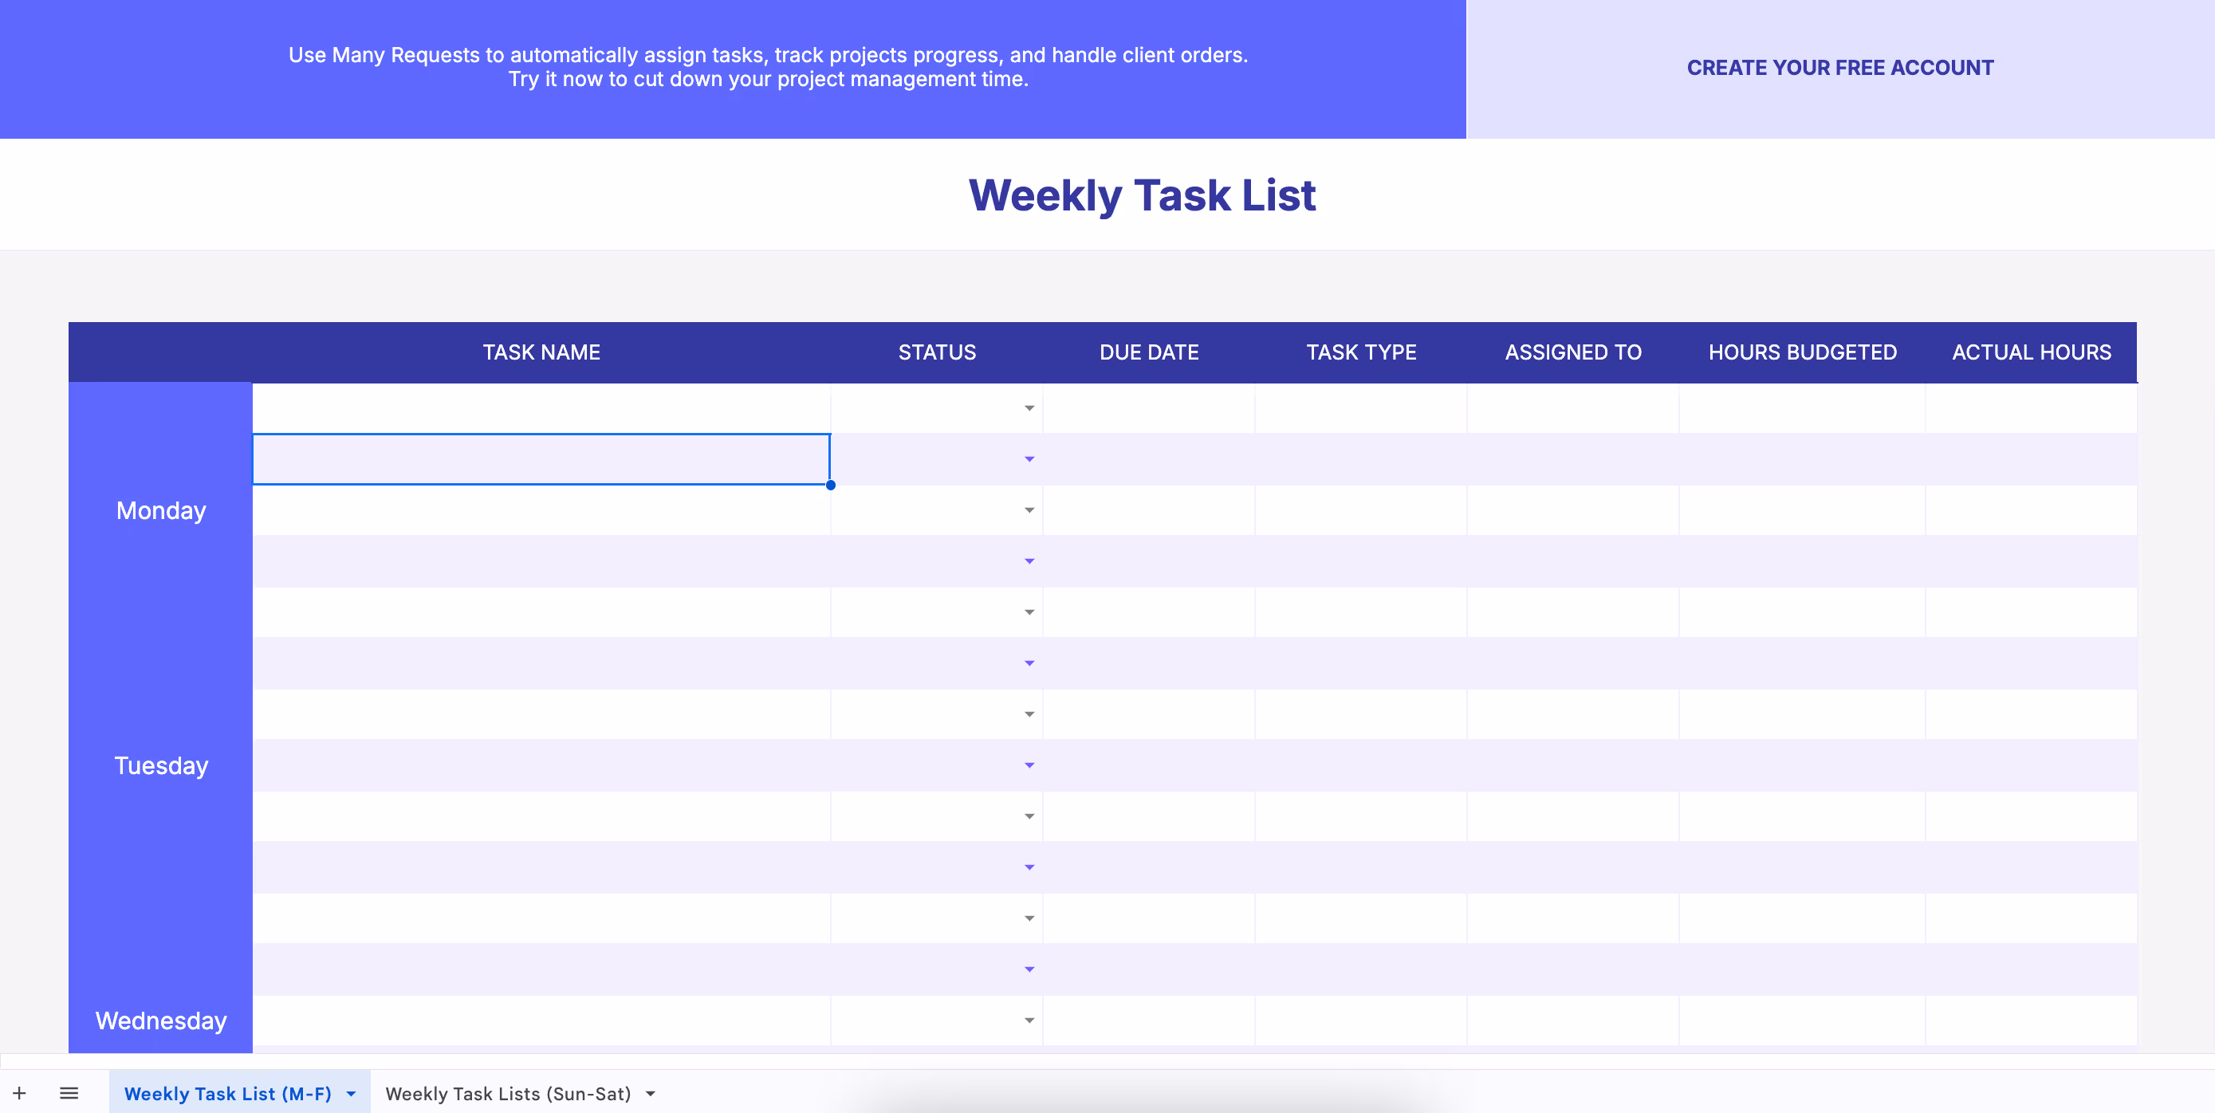This screenshot has height=1113, width=2215.
Task: Open status dropdown beside the Monday label row
Action: click(x=1029, y=511)
